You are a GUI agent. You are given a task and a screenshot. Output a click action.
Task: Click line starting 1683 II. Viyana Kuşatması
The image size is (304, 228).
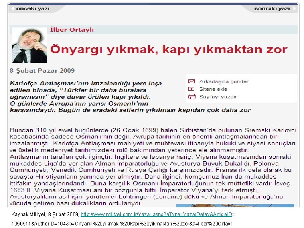[134, 190]
